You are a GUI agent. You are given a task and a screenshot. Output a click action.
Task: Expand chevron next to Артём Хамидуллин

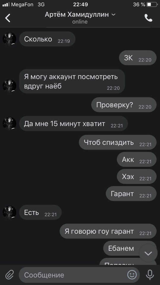pyautogui.click(x=113, y=14)
